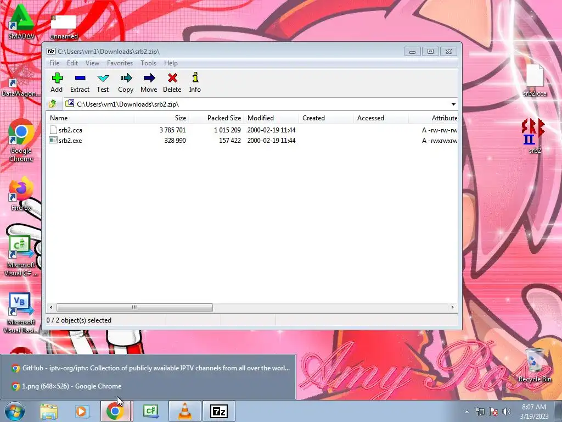Select the srb2.cca desktop file
This screenshot has height=422, width=562.
(535, 81)
